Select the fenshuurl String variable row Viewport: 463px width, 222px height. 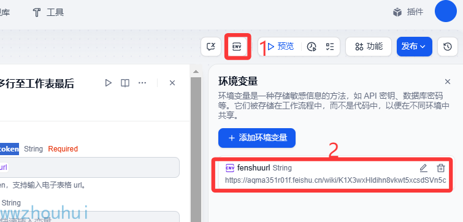coord(335,174)
